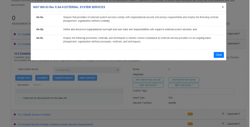The width and height of the screenshot is (250, 127).
Task: Open the Sub-Control Score dropdown
Action: [87, 70]
